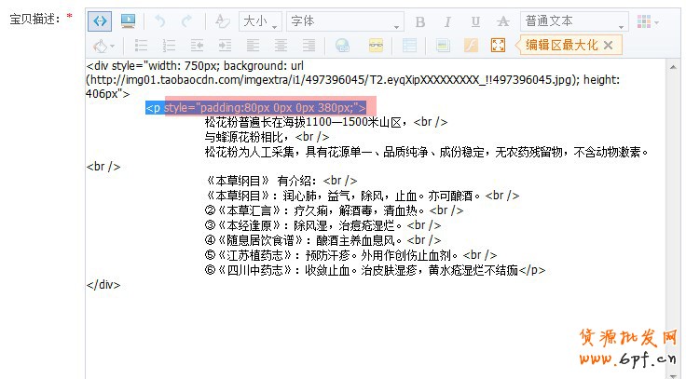The image size is (686, 379).
Task: Toggle bold formatting
Action: click(x=420, y=21)
